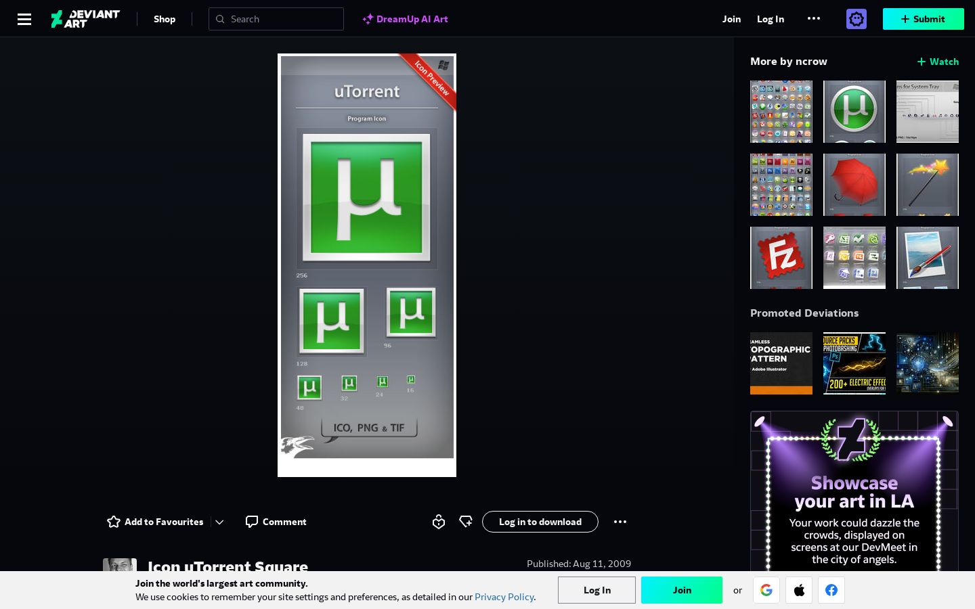This screenshot has height=609, width=975.
Task: Open the Shop link
Action: click(165, 19)
